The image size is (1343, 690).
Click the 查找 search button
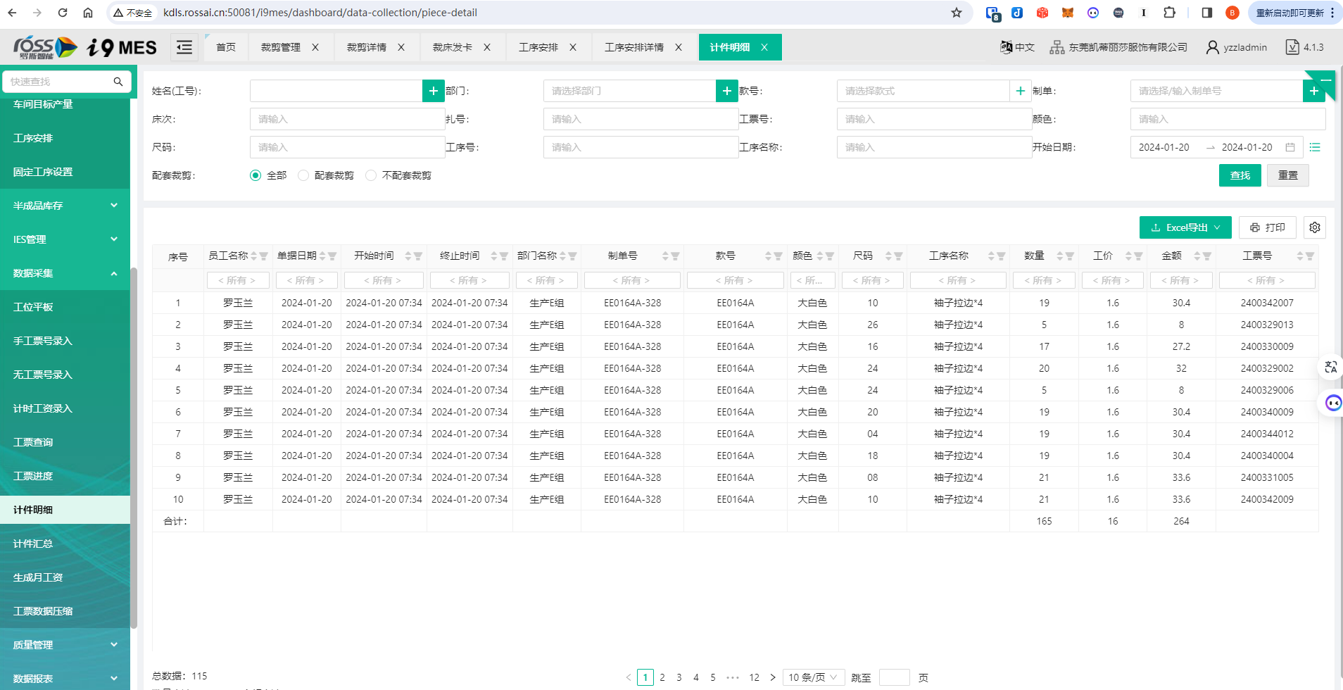[x=1240, y=175]
